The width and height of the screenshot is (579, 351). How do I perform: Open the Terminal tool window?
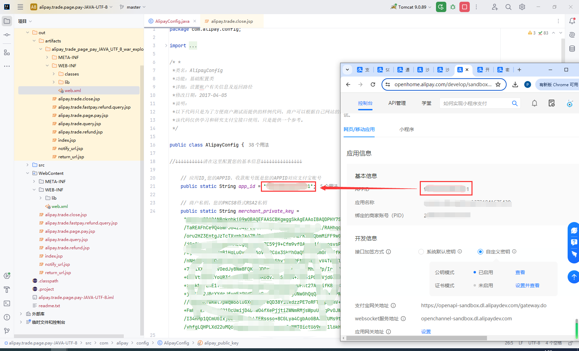point(7,303)
